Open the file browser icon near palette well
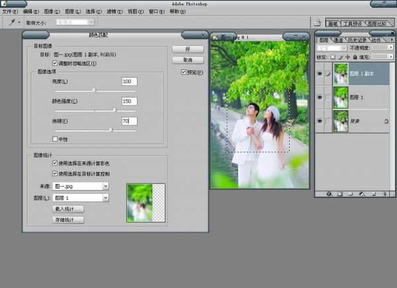Viewport: 397px width, 288px height. (318, 23)
